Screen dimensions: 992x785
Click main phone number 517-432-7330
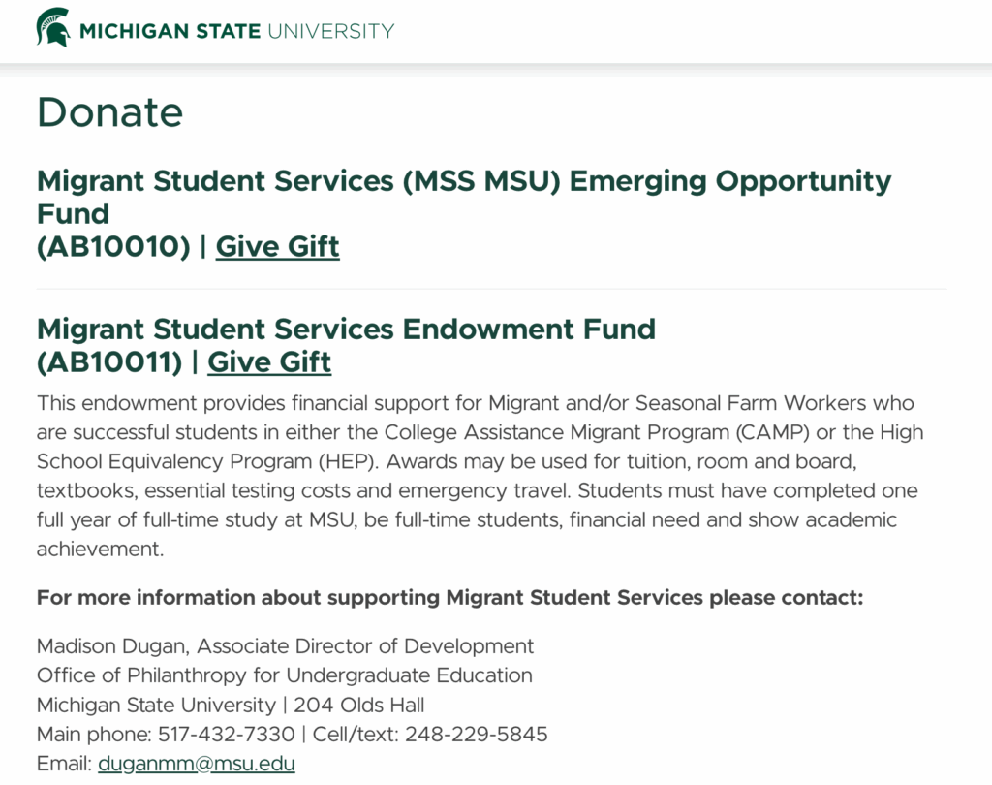coord(227,734)
